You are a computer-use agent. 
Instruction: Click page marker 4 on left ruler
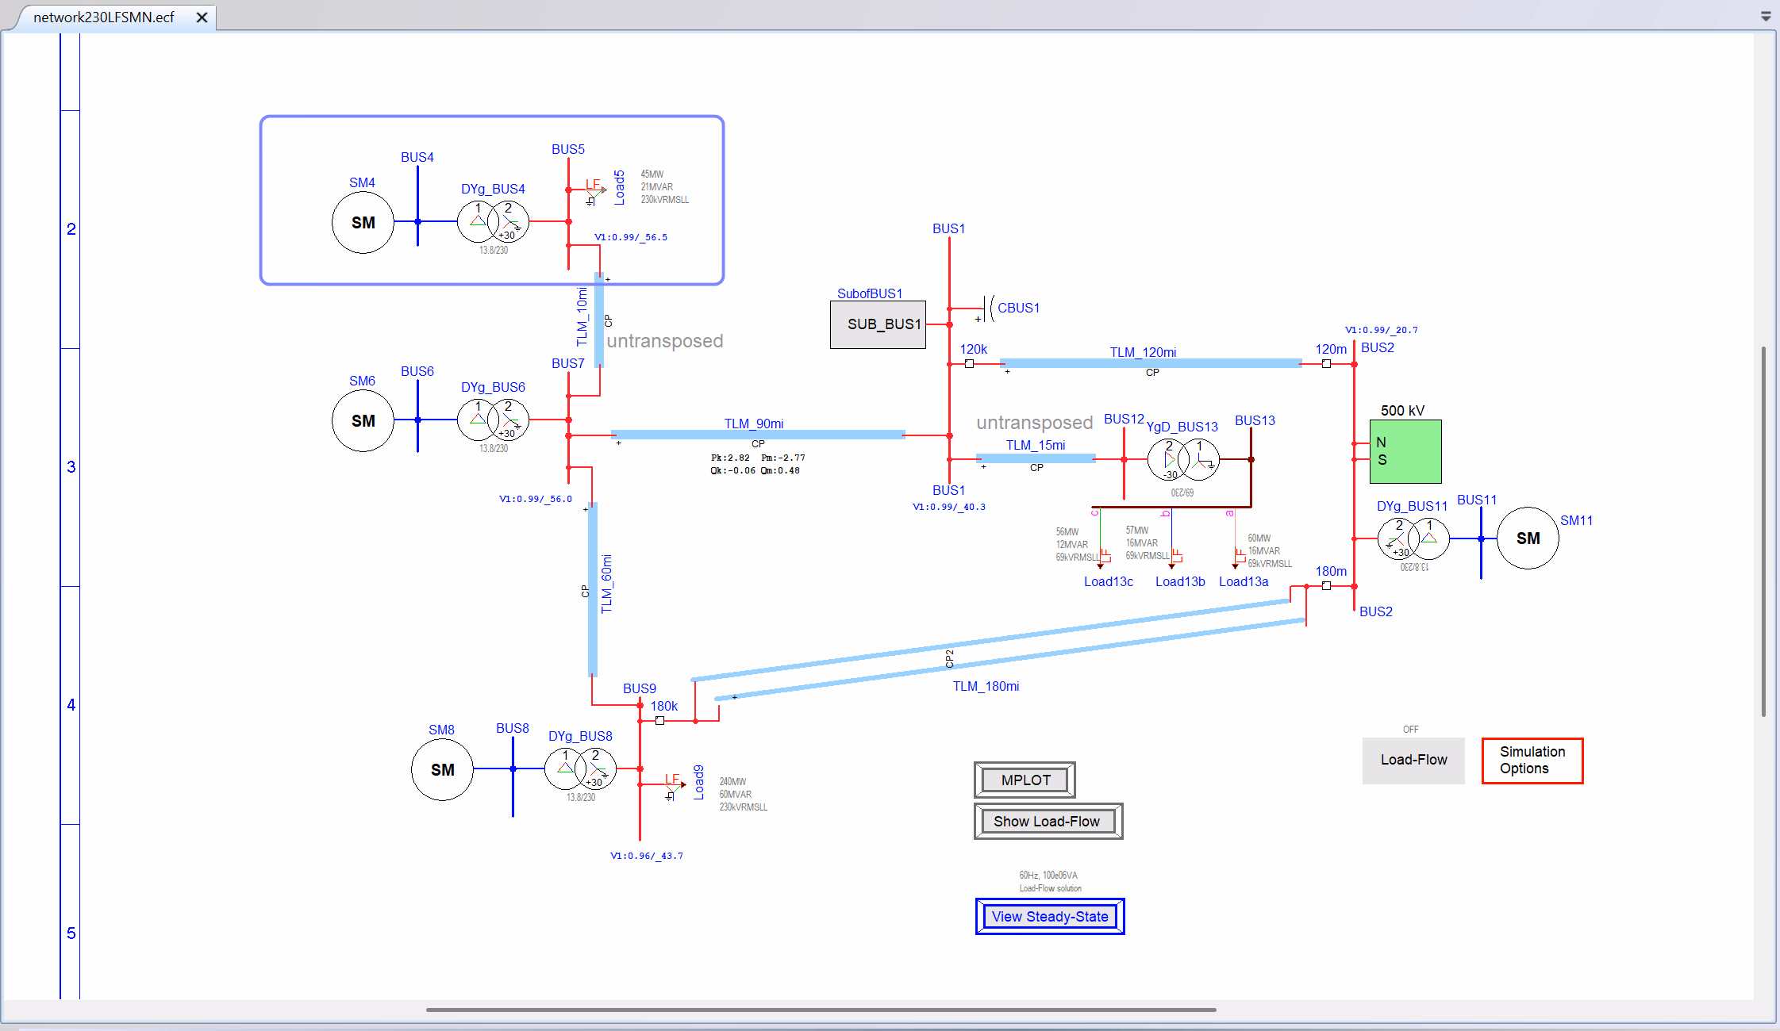pos(71,705)
